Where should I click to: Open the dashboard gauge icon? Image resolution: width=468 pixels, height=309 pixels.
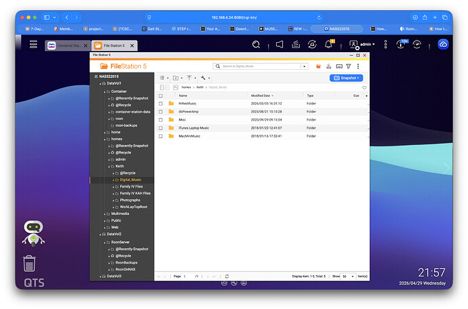[x=416, y=45]
